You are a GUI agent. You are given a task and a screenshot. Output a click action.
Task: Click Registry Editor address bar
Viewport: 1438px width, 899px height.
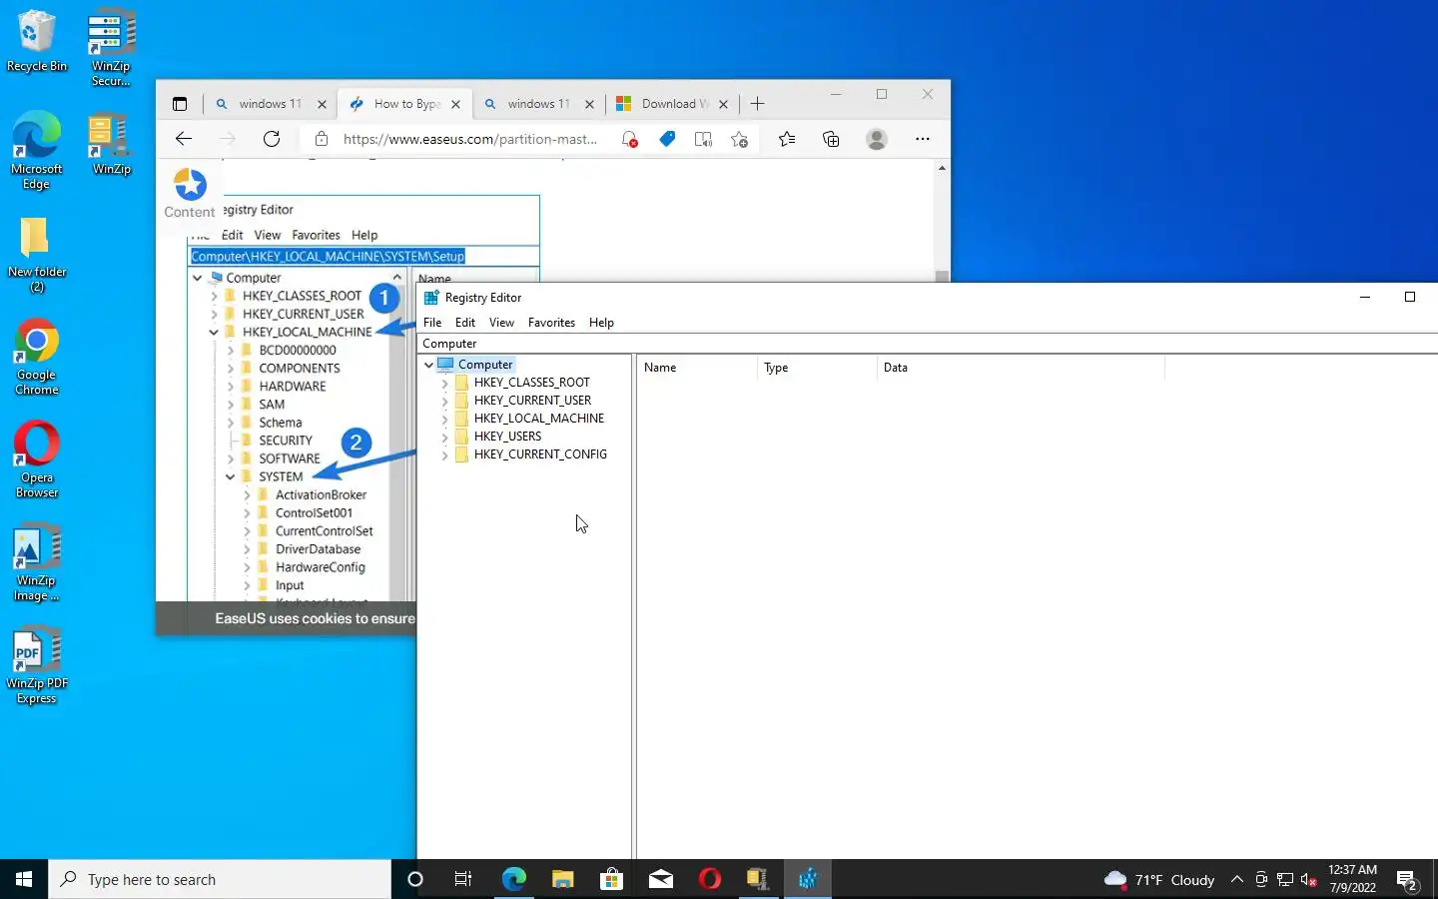click(927, 344)
